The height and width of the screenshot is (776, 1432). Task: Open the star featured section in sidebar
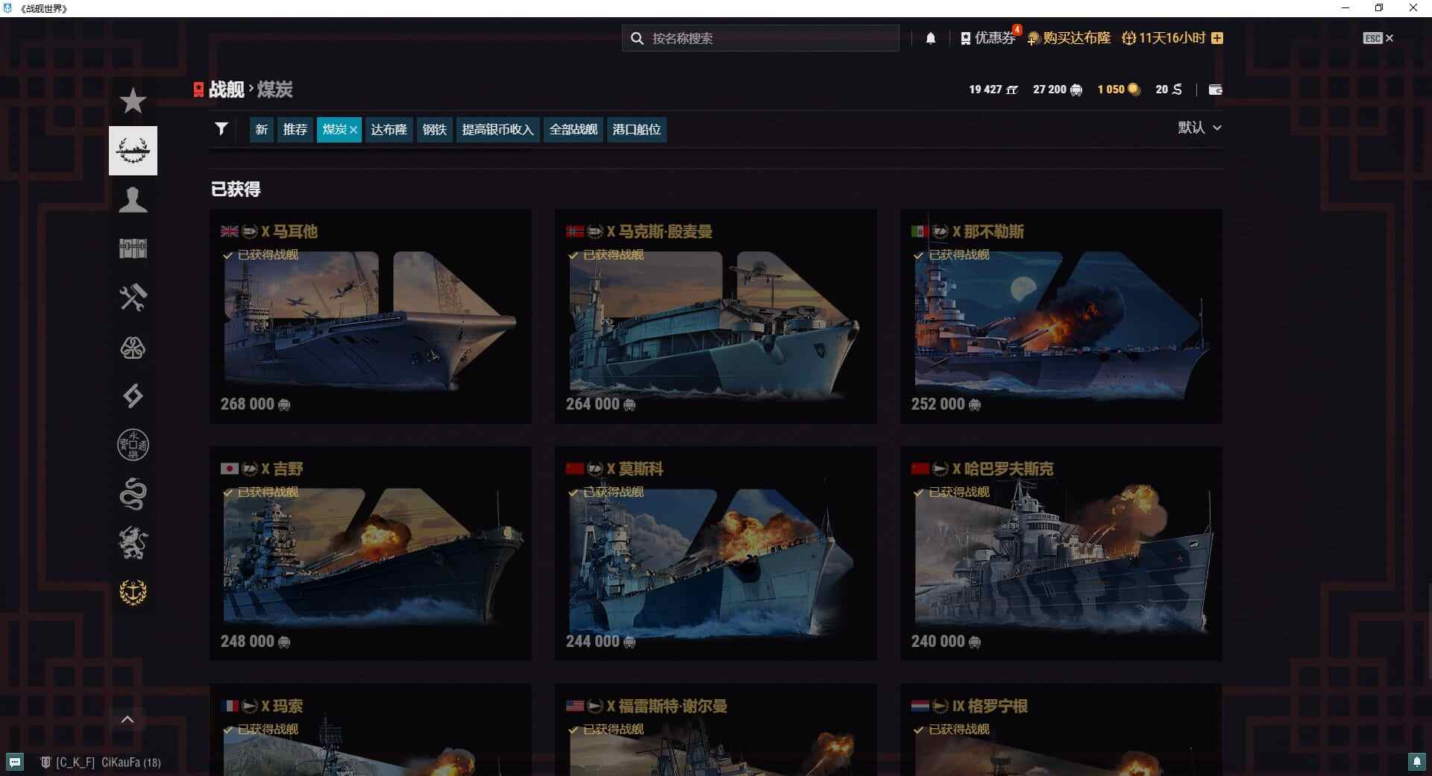tap(133, 101)
